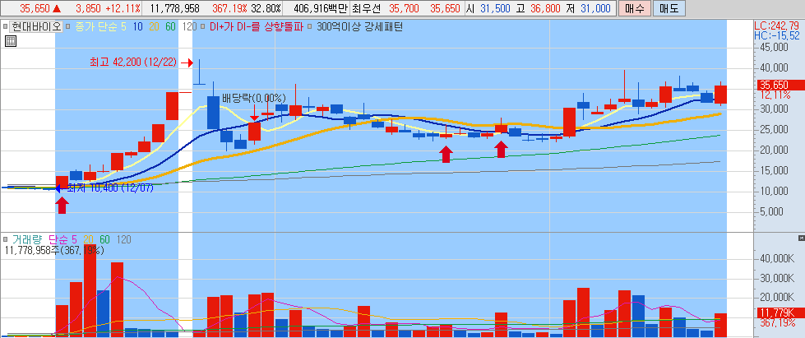Viewport: 805px width, 338px height.
Task: Select the 종가 단순 5 moving average label
Action: point(100,26)
